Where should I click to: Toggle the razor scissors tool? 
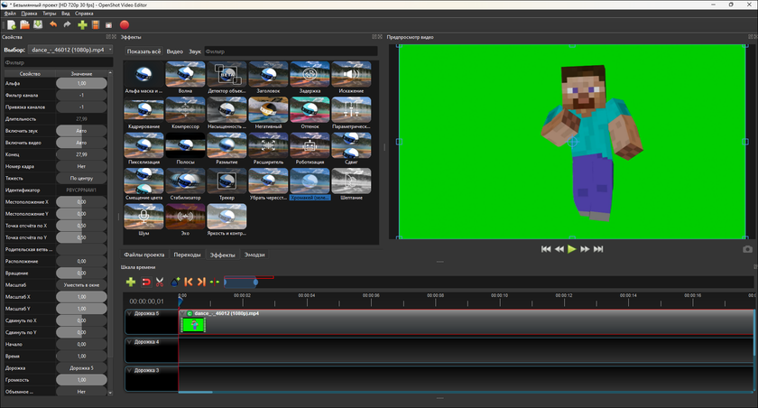160,282
